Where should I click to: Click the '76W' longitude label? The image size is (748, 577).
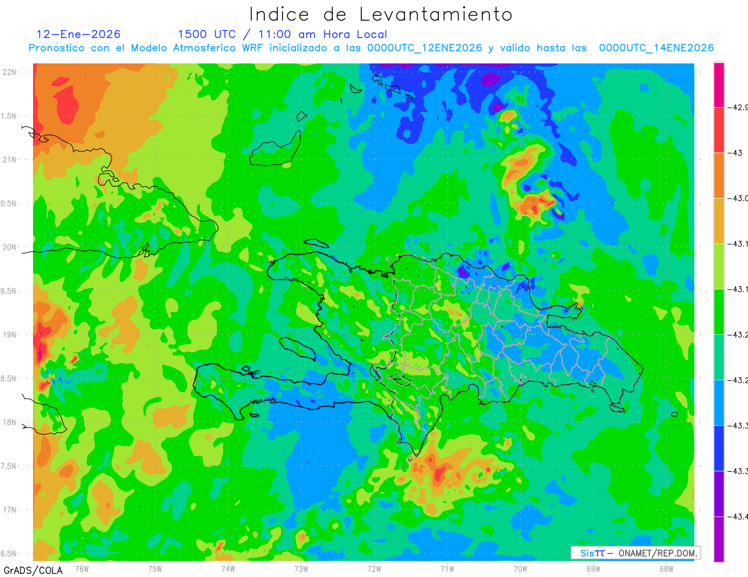point(82,568)
